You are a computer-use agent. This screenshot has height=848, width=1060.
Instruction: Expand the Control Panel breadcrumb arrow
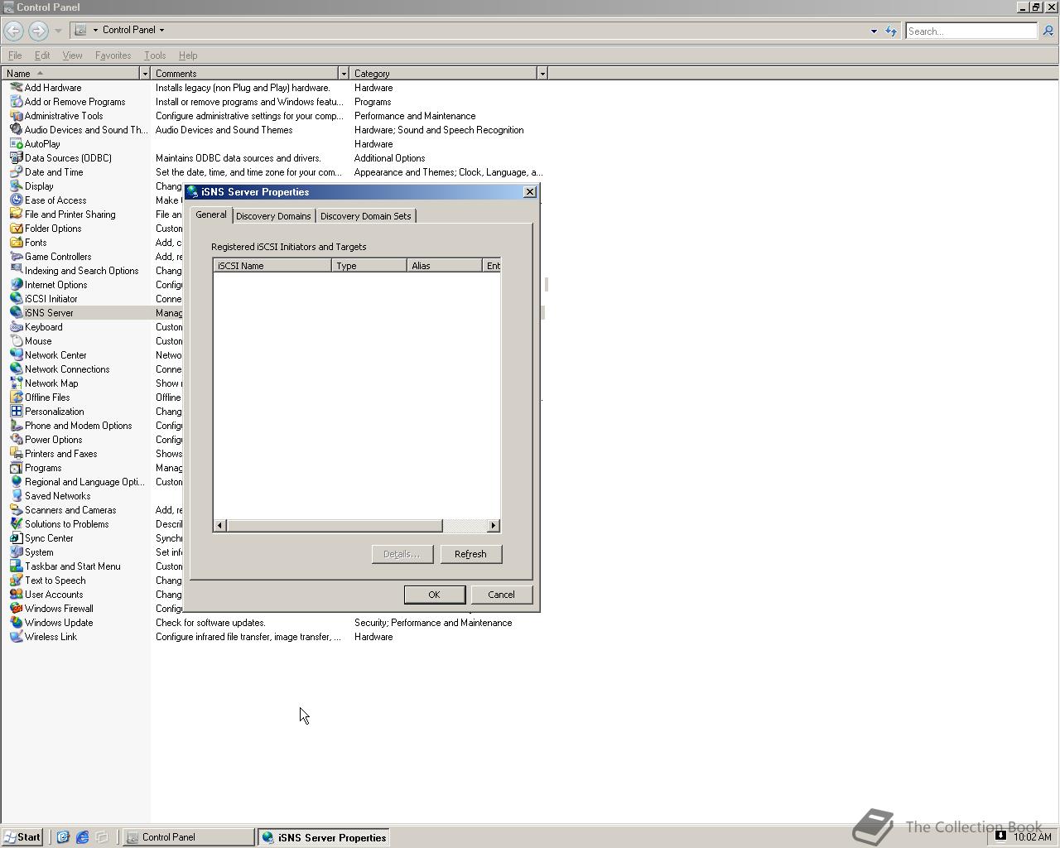(161, 30)
